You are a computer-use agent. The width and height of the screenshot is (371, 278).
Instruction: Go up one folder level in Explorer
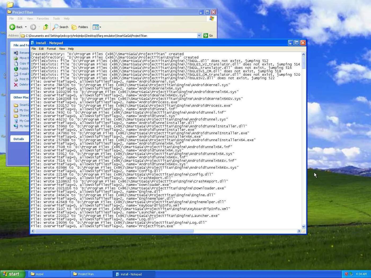click(x=46, y=27)
